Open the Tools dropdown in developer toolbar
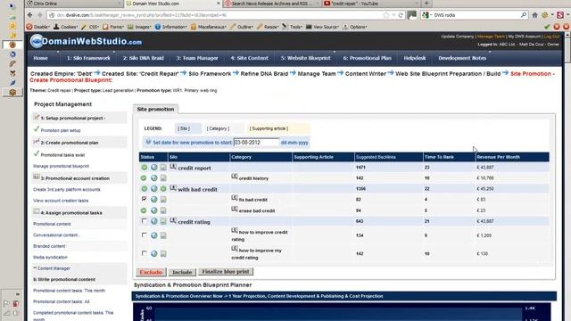 pyautogui.click(x=292, y=27)
